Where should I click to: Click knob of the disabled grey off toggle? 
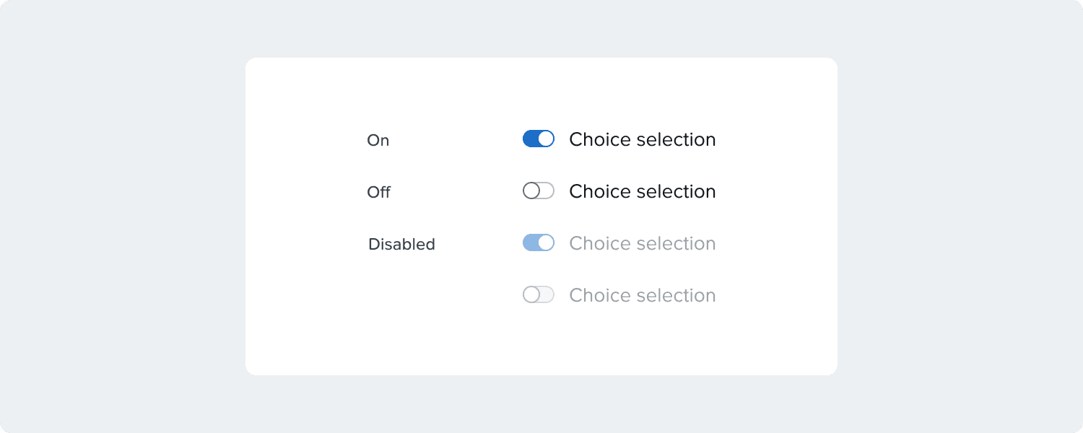click(x=531, y=294)
